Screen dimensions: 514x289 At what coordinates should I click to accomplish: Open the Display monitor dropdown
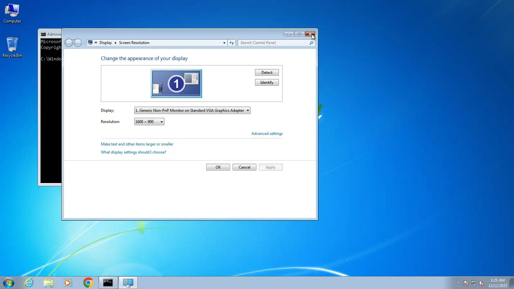[192, 110]
